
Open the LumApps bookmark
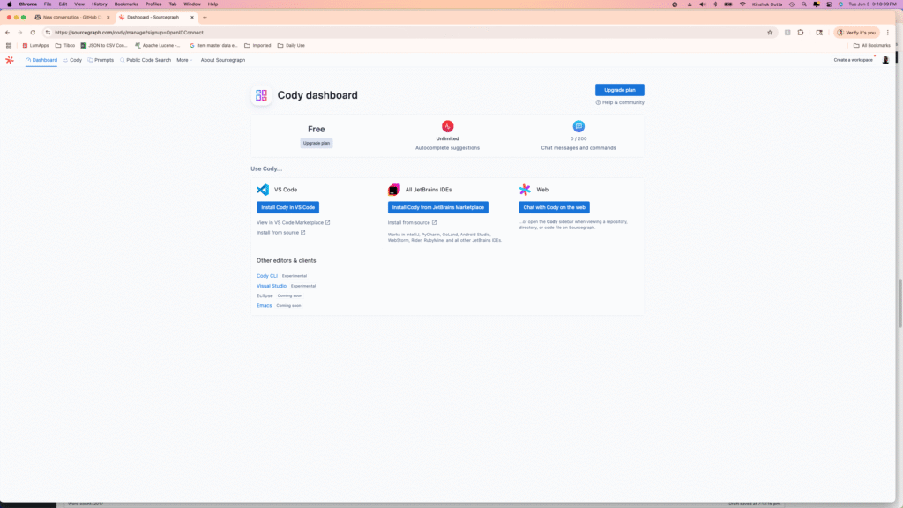(35, 46)
